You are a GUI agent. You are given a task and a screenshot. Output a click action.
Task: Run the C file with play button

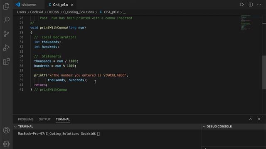(x=242, y=5)
